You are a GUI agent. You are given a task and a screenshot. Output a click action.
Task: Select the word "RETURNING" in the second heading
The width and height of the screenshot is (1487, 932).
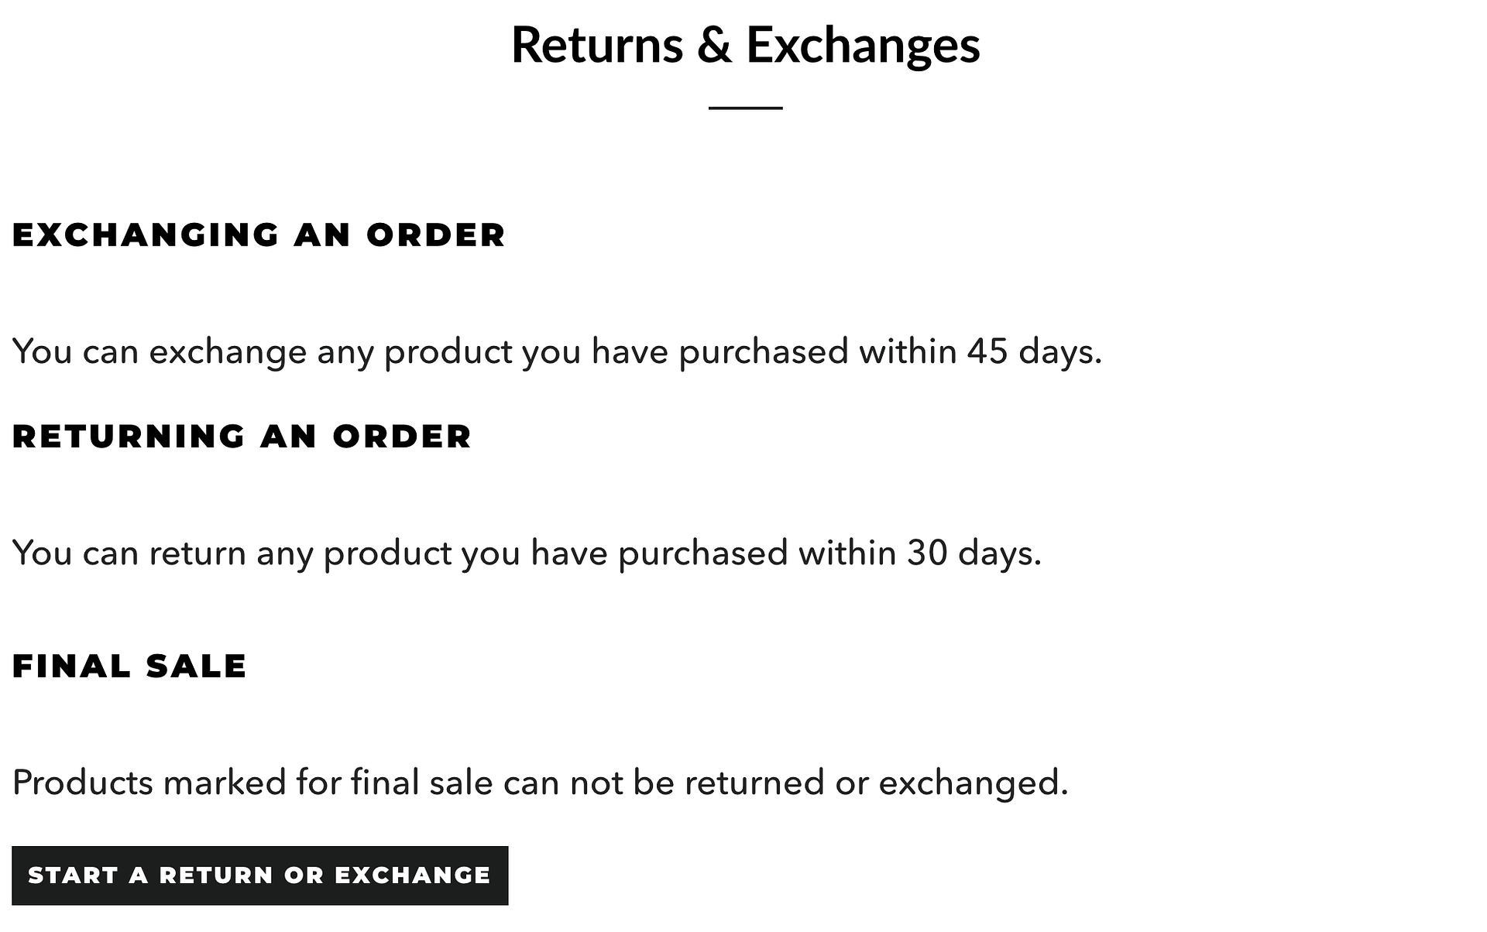tap(129, 437)
